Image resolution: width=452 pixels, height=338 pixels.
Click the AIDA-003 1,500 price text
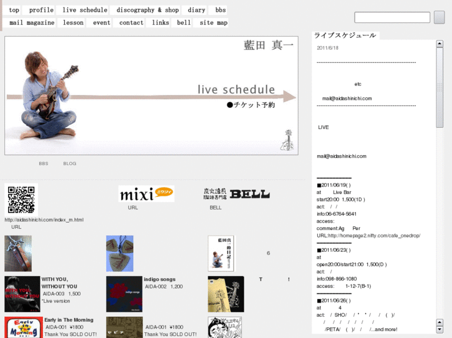(x=62, y=294)
